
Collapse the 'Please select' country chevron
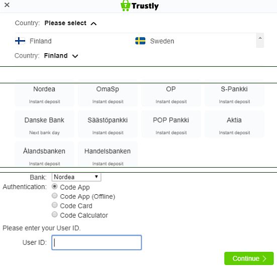[94, 24]
